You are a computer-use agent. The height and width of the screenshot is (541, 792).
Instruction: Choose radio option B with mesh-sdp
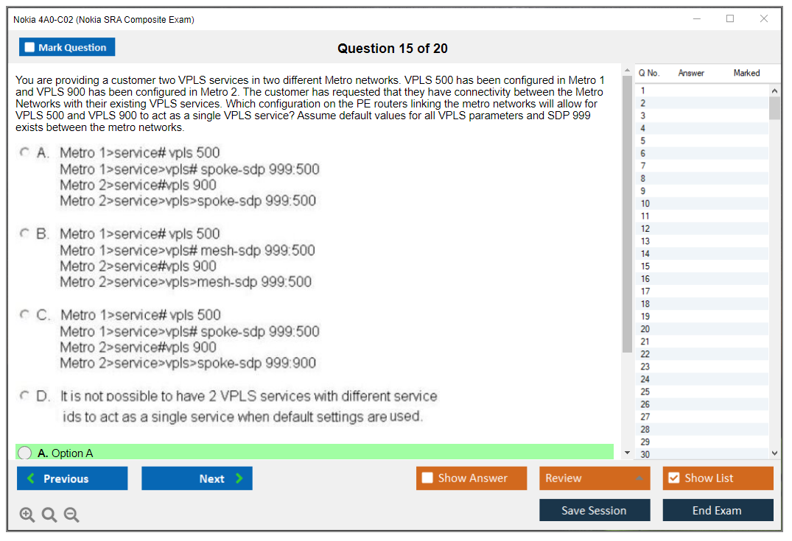tap(24, 233)
